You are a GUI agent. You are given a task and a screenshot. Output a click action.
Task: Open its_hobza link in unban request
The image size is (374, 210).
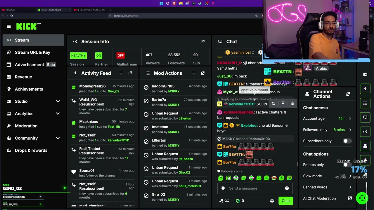pos(186,159)
